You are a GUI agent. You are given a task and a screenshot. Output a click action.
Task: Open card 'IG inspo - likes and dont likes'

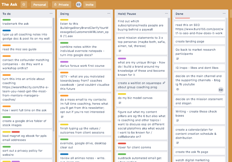[199, 68]
